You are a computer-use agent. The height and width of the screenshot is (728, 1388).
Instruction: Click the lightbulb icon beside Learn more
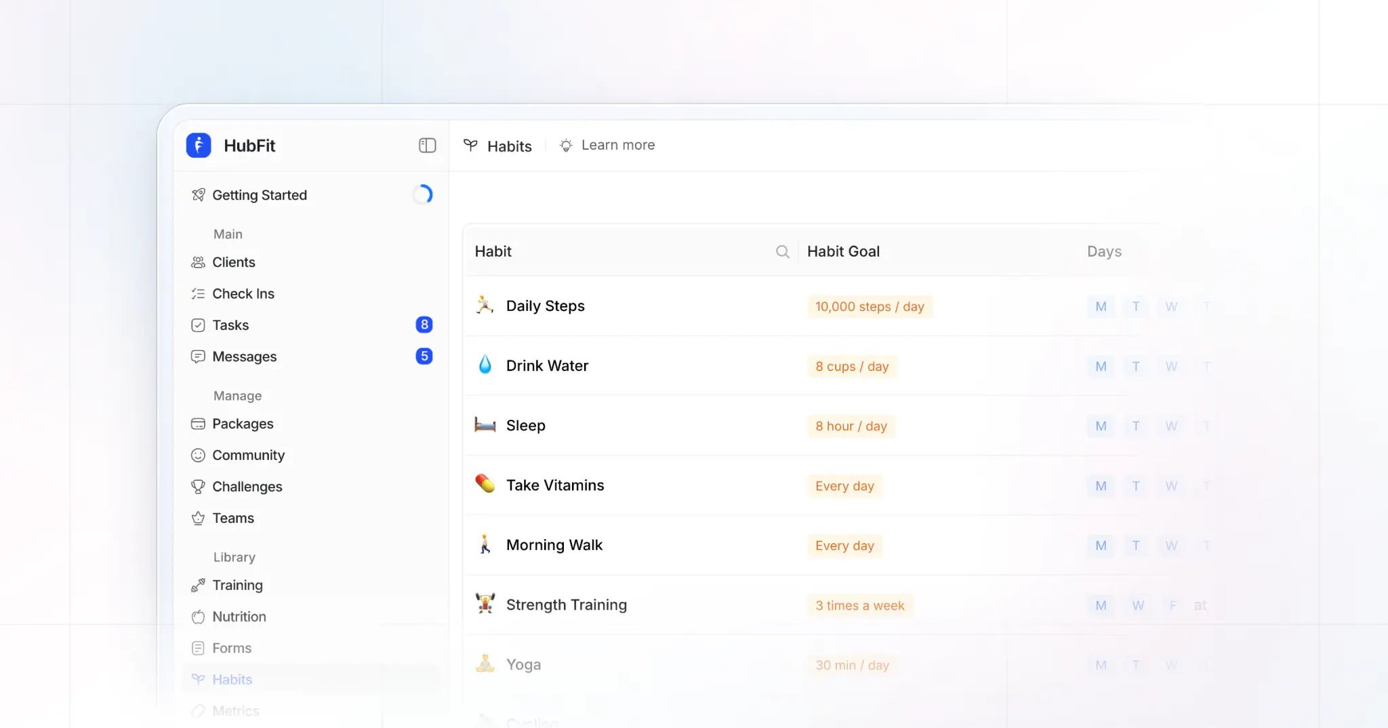tap(566, 145)
